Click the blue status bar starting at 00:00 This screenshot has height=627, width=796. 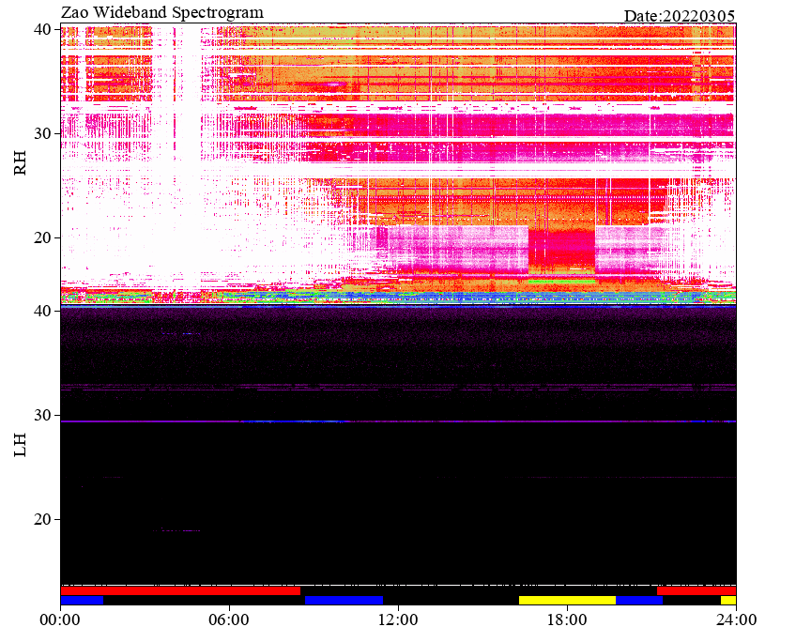(82, 600)
